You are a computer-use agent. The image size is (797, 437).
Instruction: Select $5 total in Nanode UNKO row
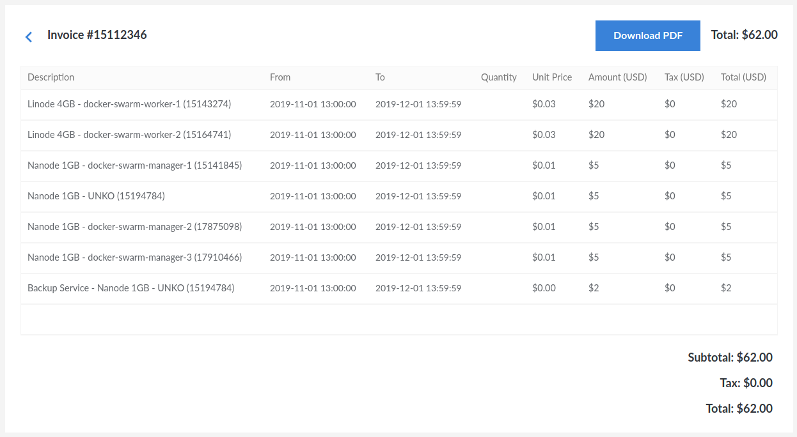pos(726,196)
